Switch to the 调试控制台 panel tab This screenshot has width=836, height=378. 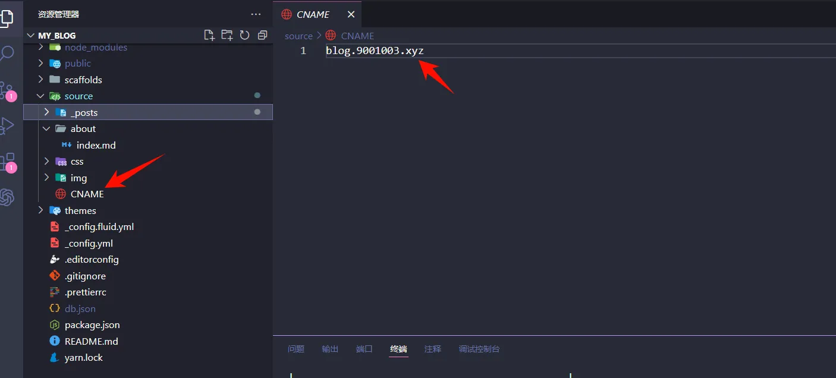(479, 349)
